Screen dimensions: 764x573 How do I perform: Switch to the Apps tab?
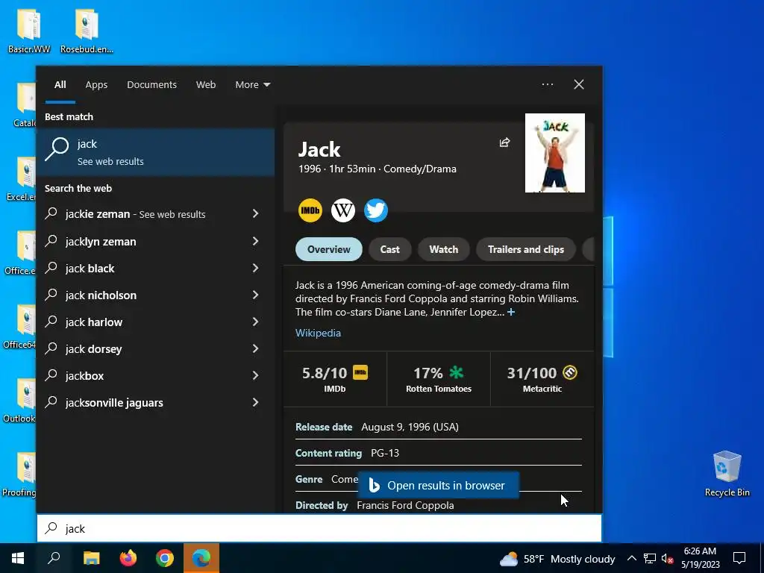pos(96,85)
